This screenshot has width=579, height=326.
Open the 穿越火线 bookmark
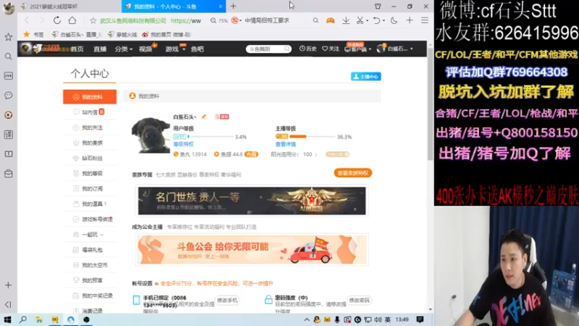tap(122, 34)
